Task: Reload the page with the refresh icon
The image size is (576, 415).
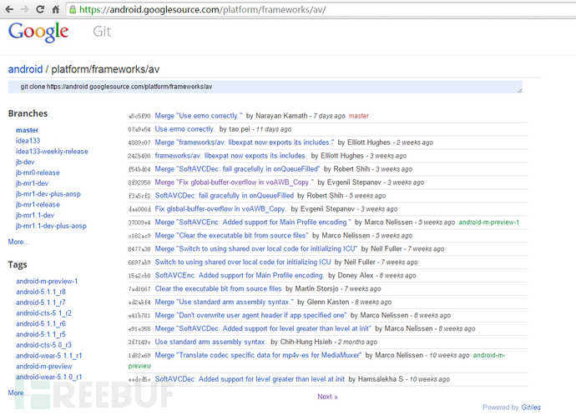Action: (39, 10)
